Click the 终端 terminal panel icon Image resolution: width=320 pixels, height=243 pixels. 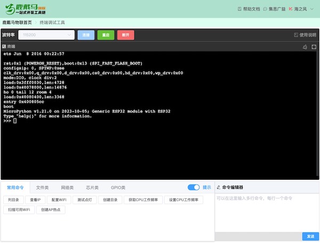tap(4, 47)
